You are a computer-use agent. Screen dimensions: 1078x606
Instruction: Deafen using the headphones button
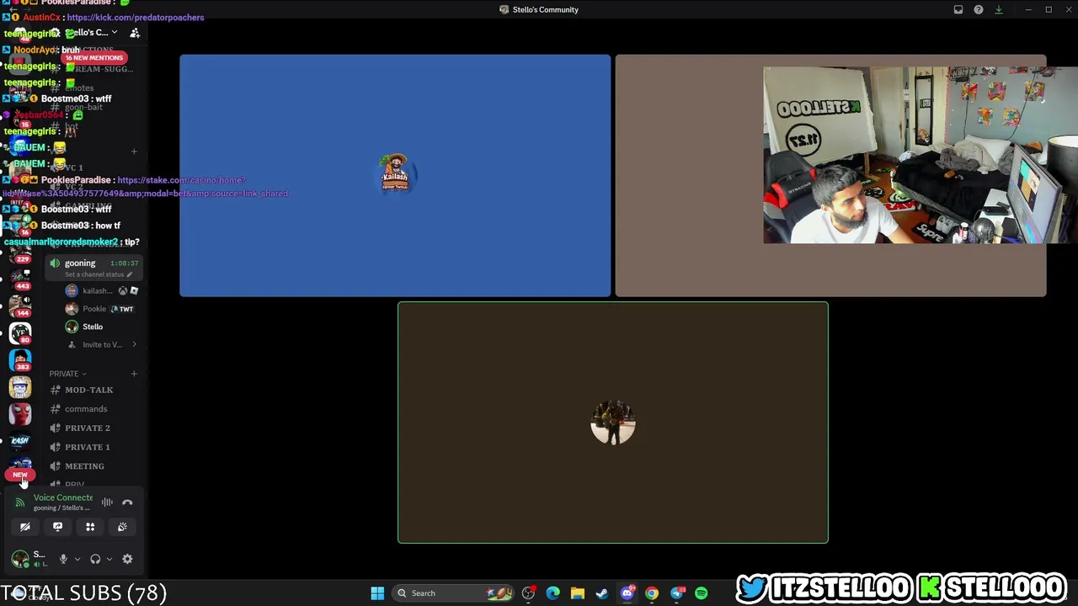click(95, 559)
